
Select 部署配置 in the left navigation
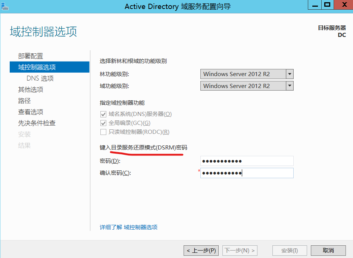pos(31,56)
